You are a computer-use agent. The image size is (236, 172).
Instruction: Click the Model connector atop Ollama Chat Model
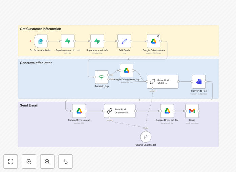(146, 131)
